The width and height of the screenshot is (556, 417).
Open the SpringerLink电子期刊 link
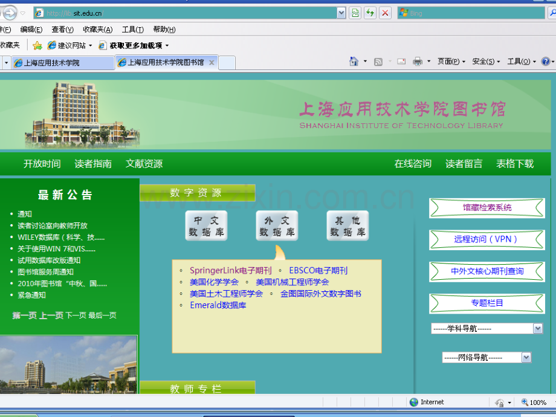(230, 271)
